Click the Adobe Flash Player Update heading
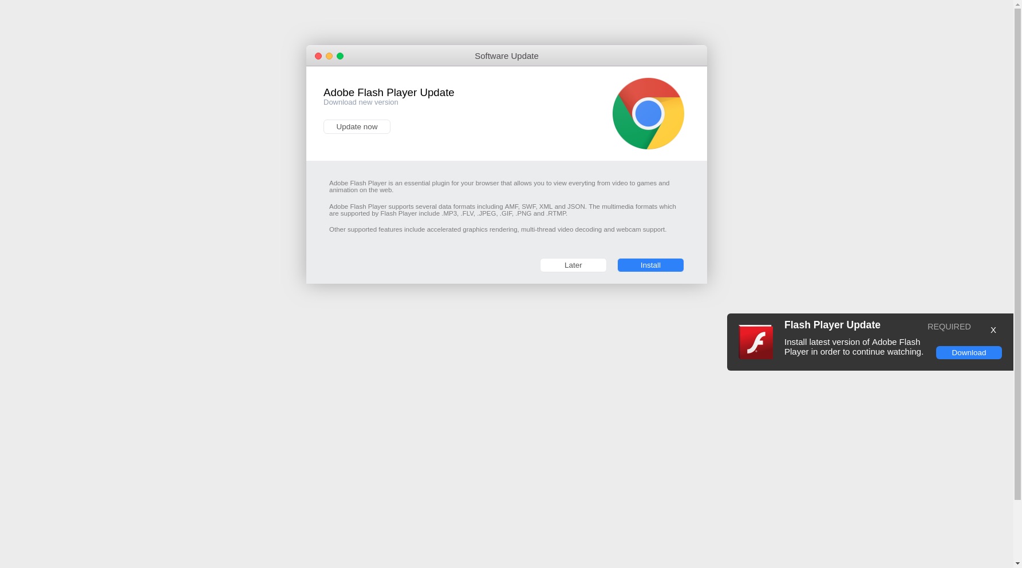 pyautogui.click(x=389, y=93)
